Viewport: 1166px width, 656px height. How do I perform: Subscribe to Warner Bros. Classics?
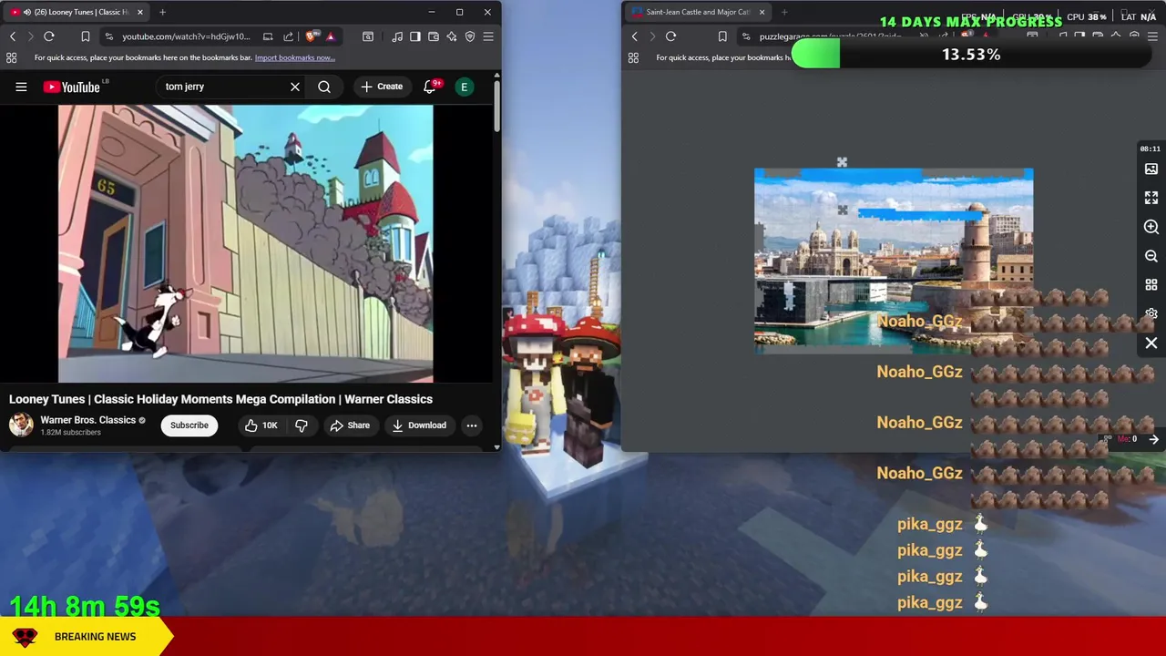[x=189, y=425]
